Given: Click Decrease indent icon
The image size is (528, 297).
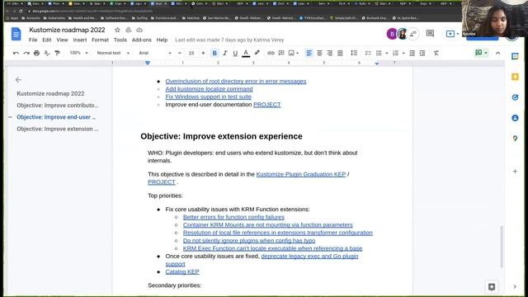Looking at the screenshot, I should coord(412,53).
